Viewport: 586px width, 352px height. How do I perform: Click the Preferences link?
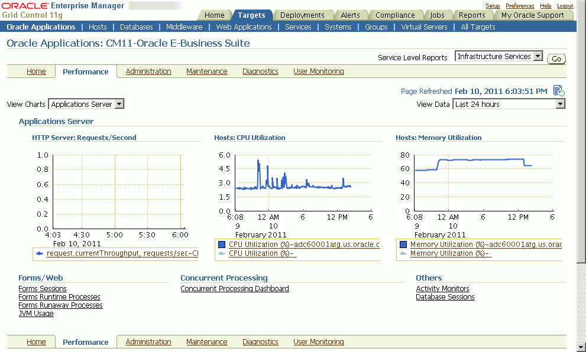click(520, 5)
